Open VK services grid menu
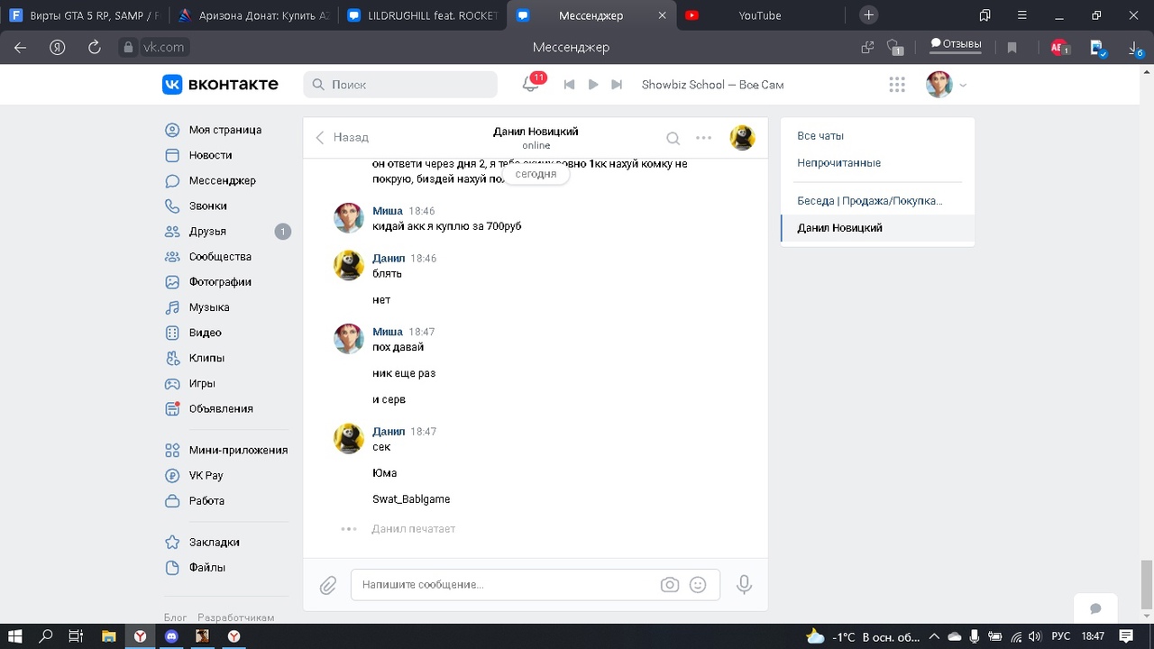The height and width of the screenshot is (649, 1154). 896,85
